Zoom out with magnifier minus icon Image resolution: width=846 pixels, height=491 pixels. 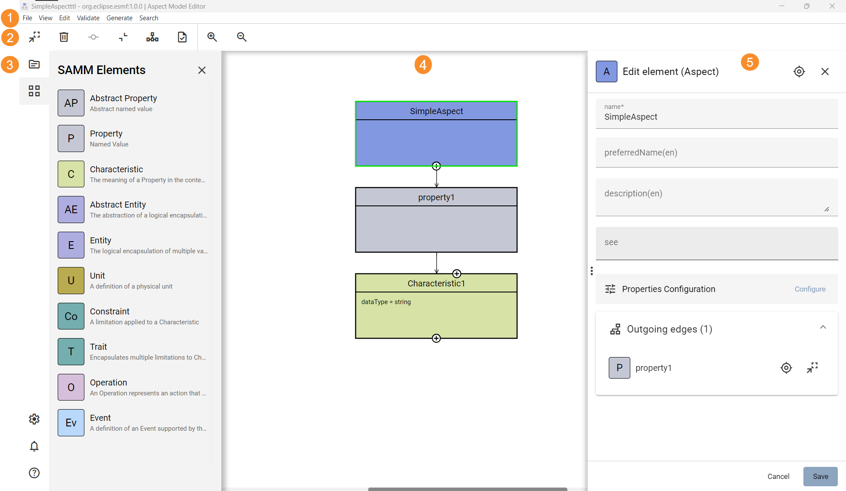tap(242, 37)
